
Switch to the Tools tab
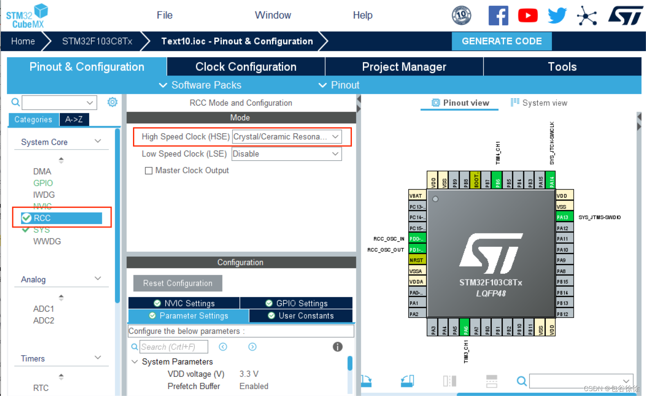pyautogui.click(x=563, y=67)
